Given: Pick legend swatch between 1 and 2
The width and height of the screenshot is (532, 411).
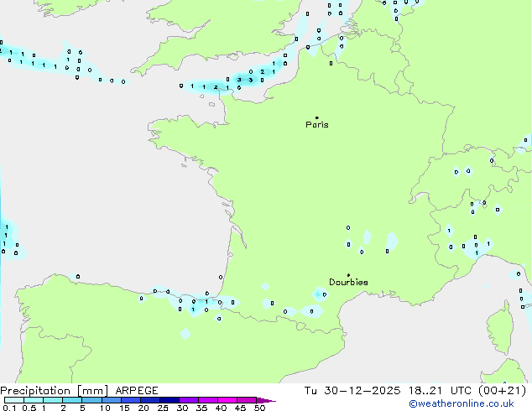Looking at the screenshot, I should point(52,400).
